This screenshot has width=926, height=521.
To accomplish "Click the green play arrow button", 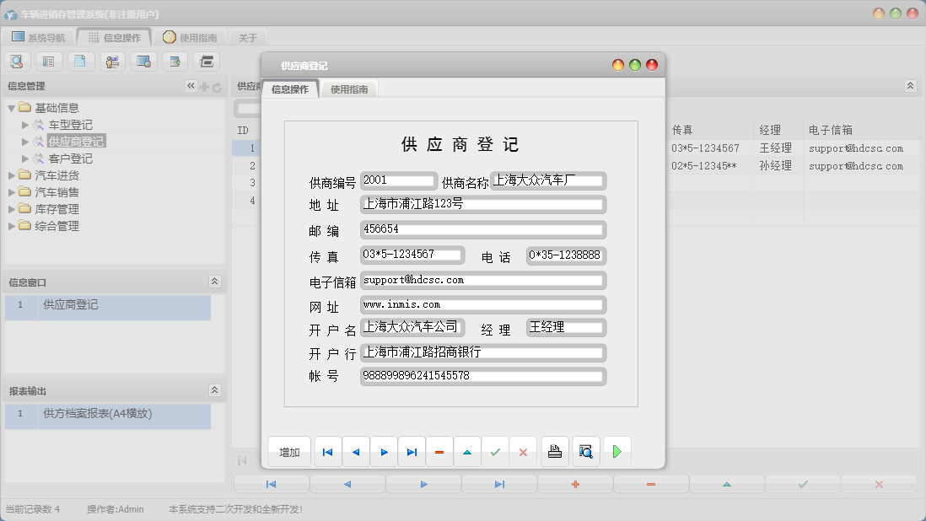I will 617,452.
